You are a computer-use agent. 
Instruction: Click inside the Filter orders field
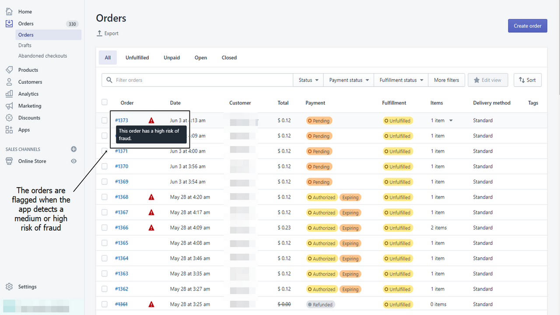pyautogui.click(x=175, y=80)
